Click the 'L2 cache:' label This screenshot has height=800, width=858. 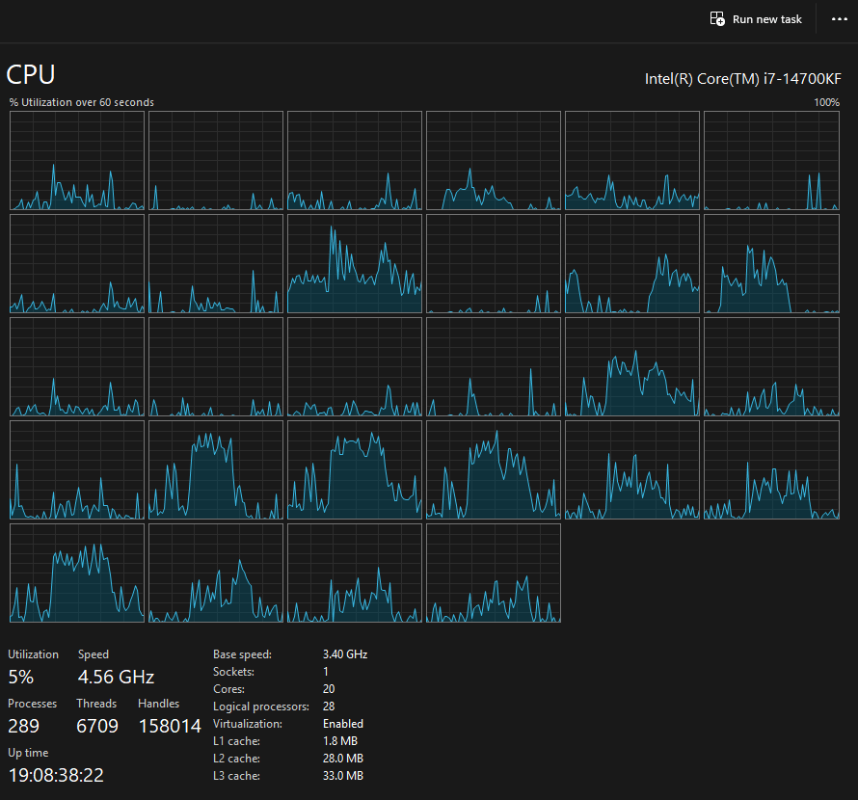point(236,759)
